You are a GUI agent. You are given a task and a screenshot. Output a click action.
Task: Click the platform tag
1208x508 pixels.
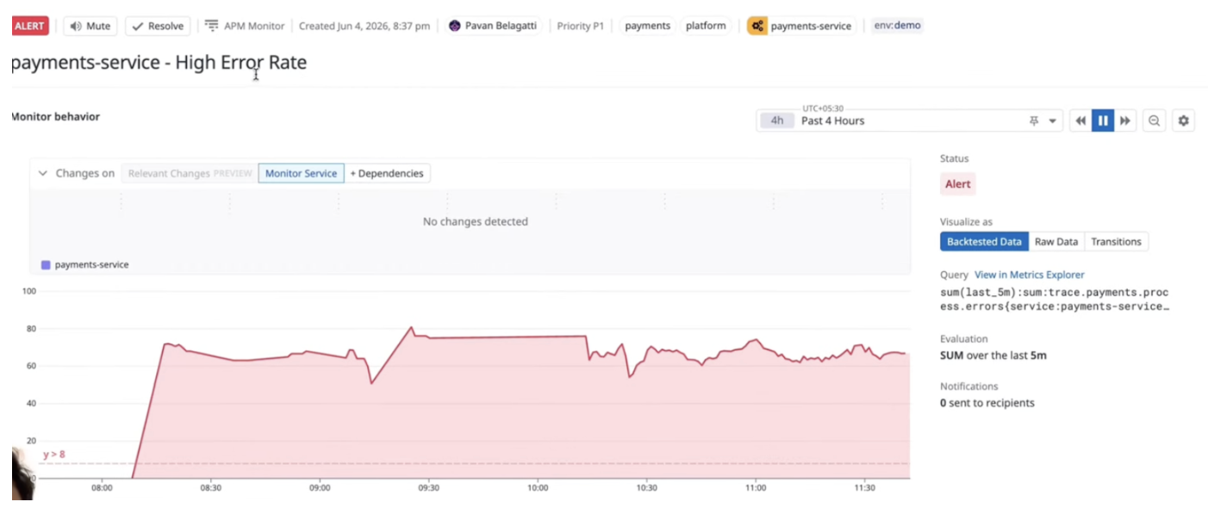[x=706, y=26]
